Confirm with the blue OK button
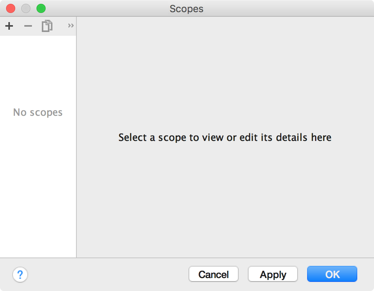Screen dimensions: 374x291 pos(332,274)
